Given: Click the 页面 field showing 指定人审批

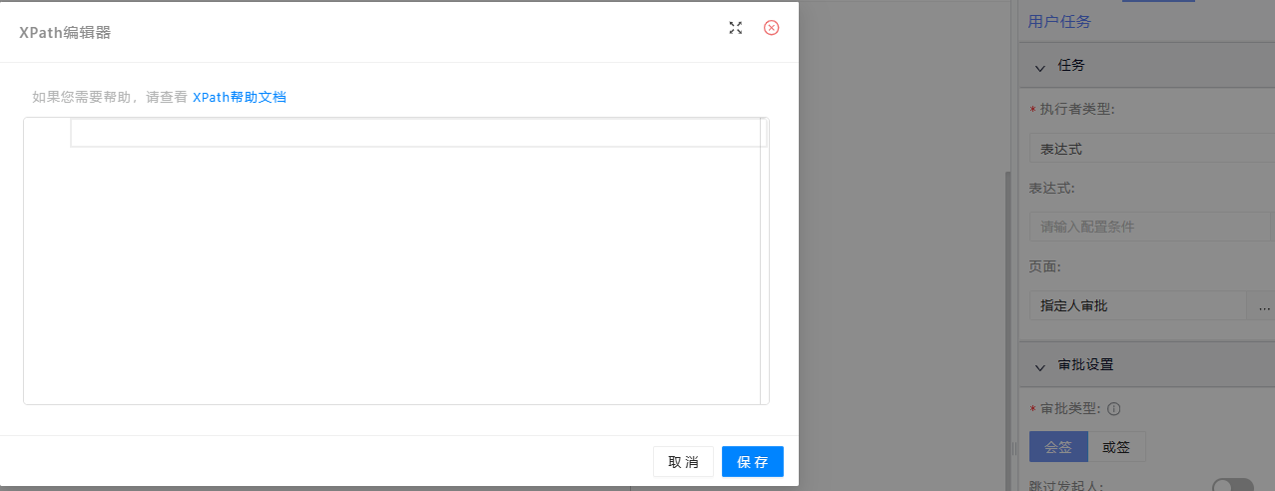Looking at the screenshot, I should tap(1137, 305).
